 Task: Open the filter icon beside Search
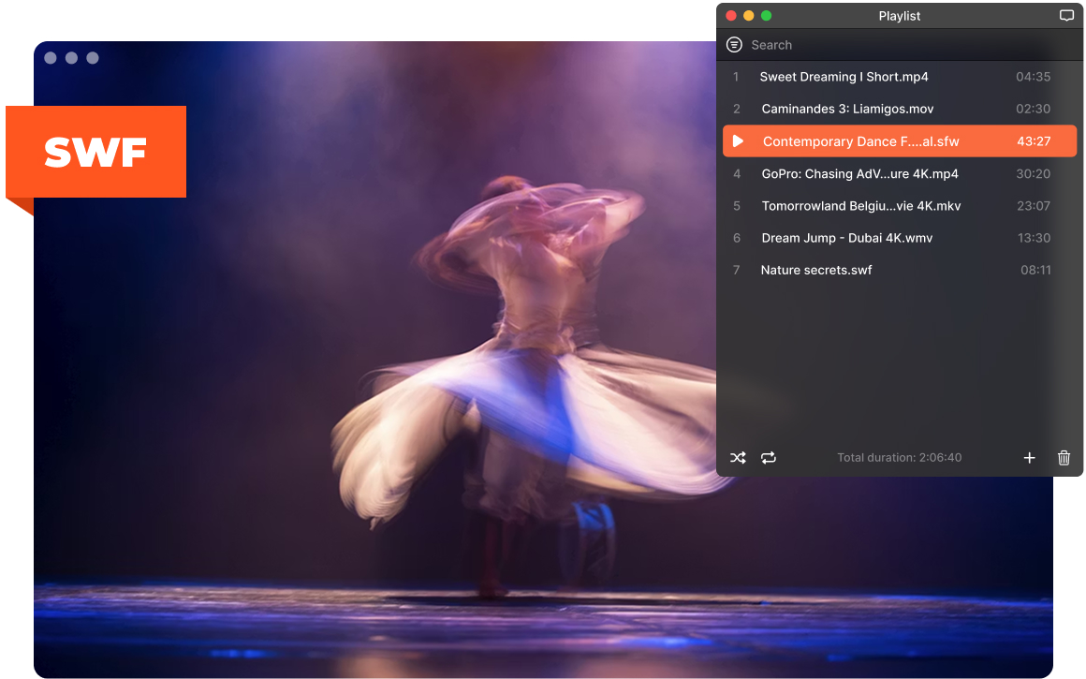[734, 45]
